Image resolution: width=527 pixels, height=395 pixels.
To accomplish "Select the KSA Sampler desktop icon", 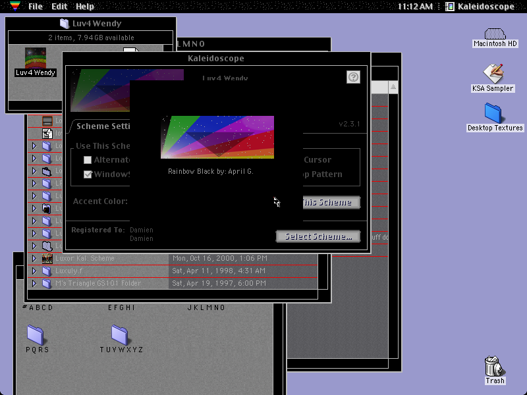I will tap(493, 74).
